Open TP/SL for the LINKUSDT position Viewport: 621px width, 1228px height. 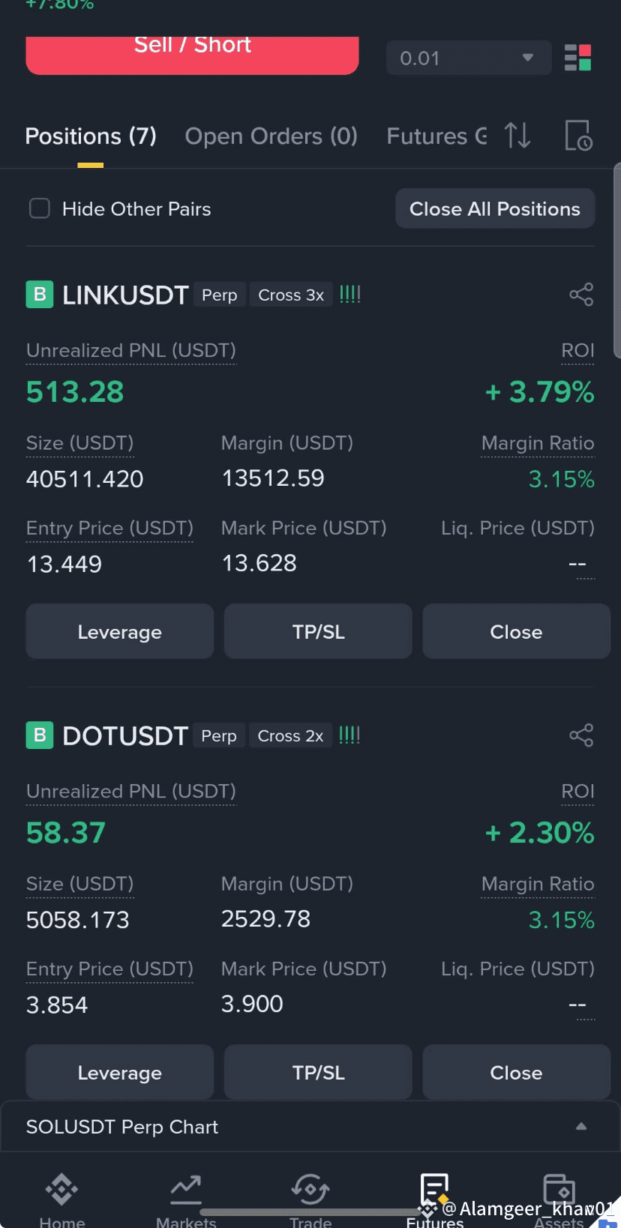(x=318, y=631)
